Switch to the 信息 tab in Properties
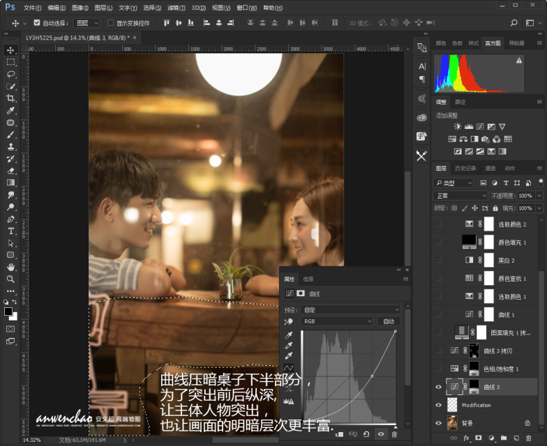The image size is (547, 446). (x=308, y=279)
